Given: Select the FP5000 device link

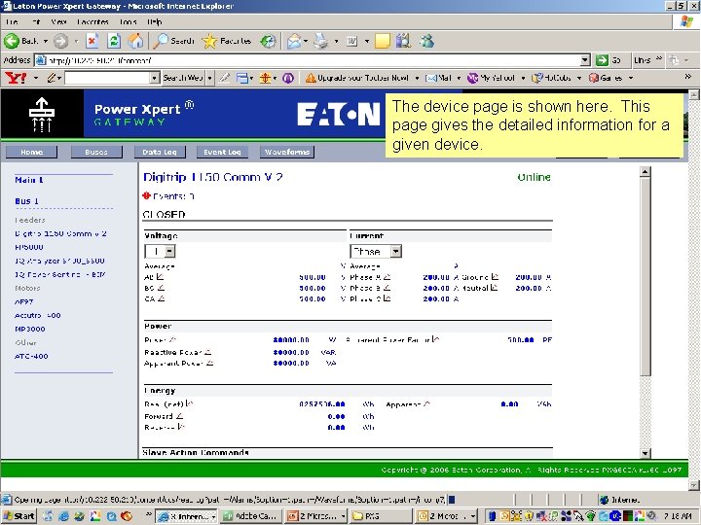Looking at the screenshot, I should pyautogui.click(x=29, y=247).
